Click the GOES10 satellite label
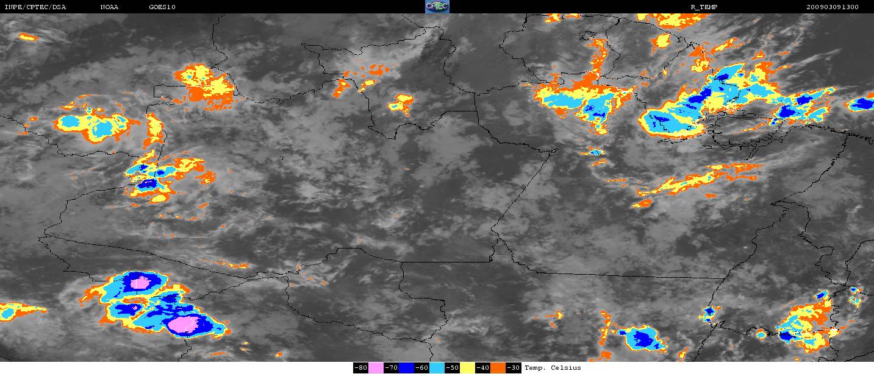Image resolution: width=874 pixels, height=374 pixels. pos(162,7)
